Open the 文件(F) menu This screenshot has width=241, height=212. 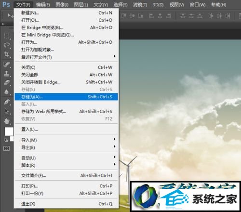pos(23,5)
